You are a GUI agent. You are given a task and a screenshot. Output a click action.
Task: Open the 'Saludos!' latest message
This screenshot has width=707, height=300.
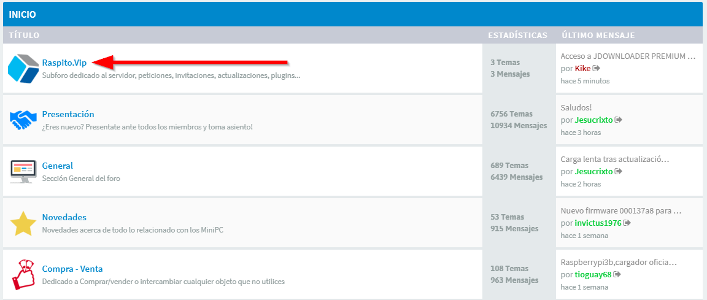pyautogui.click(x=576, y=108)
